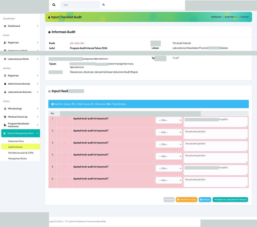Click the Medical Check Up icon

(x=5, y=117)
